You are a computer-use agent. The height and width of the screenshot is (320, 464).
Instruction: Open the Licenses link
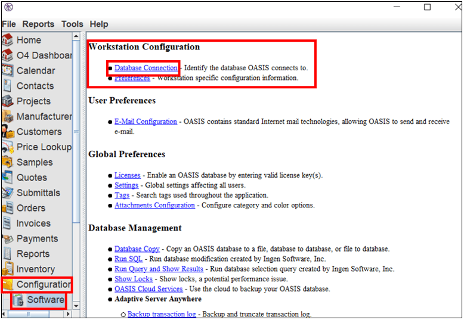pos(127,175)
